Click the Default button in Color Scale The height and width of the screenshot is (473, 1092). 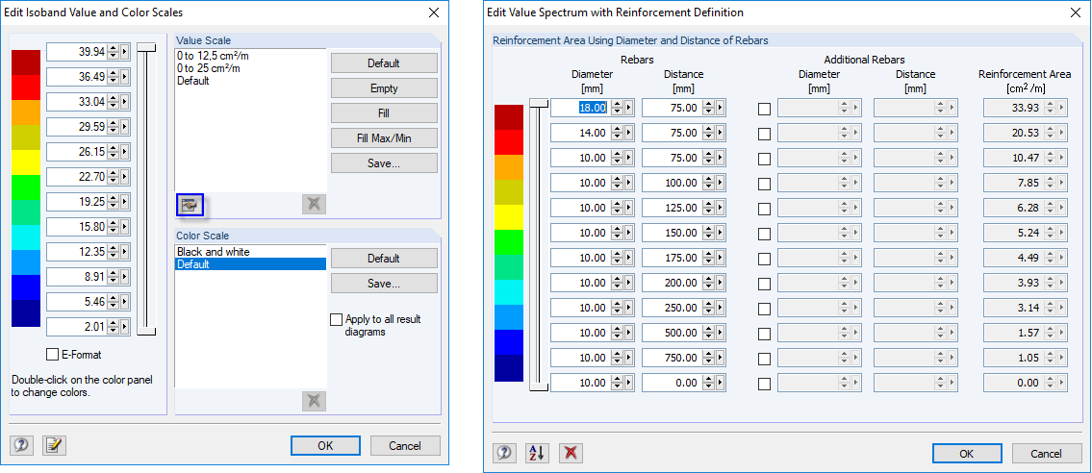(384, 258)
